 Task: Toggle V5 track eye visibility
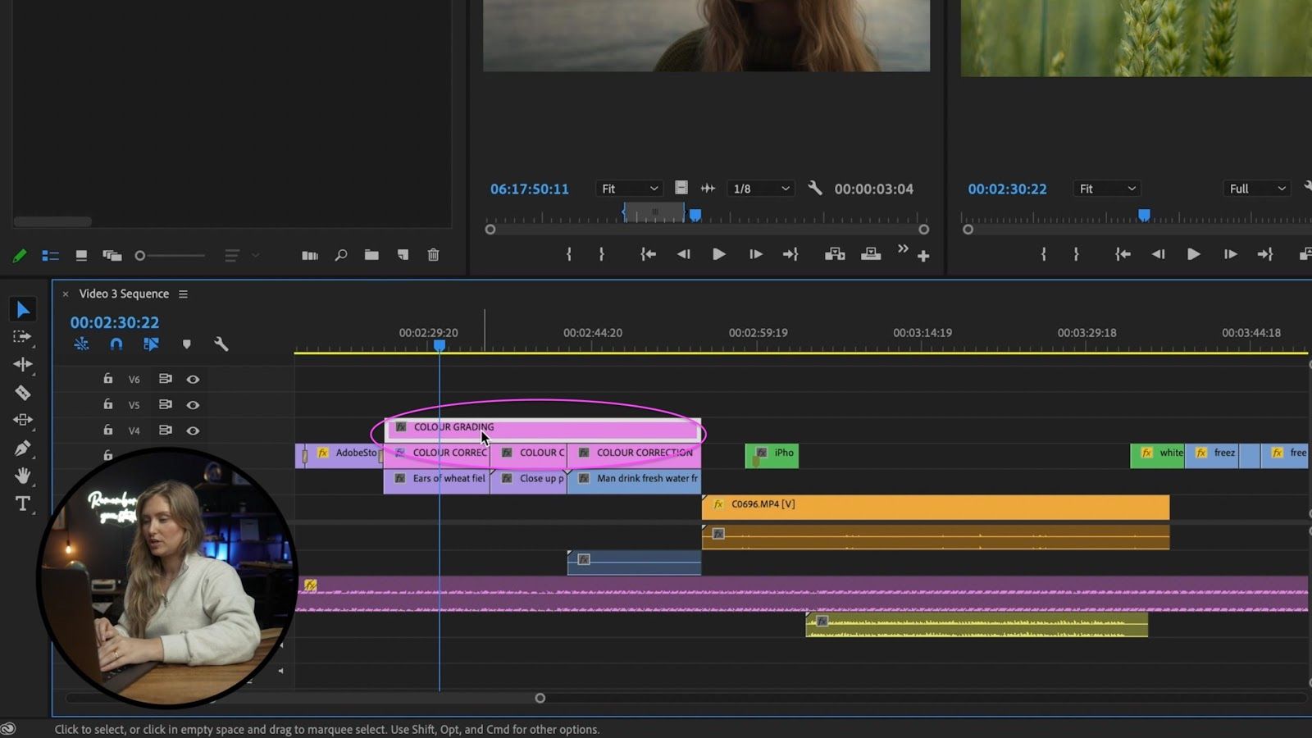[193, 405]
